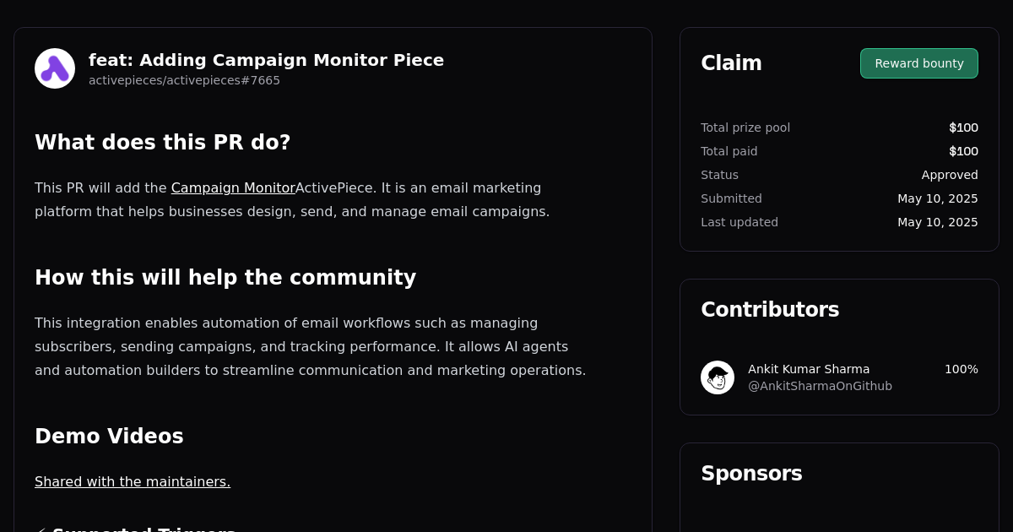Click the Last updated date
Image resolution: width=1013 pixels, height=532 pixels.
coord(938,222)
